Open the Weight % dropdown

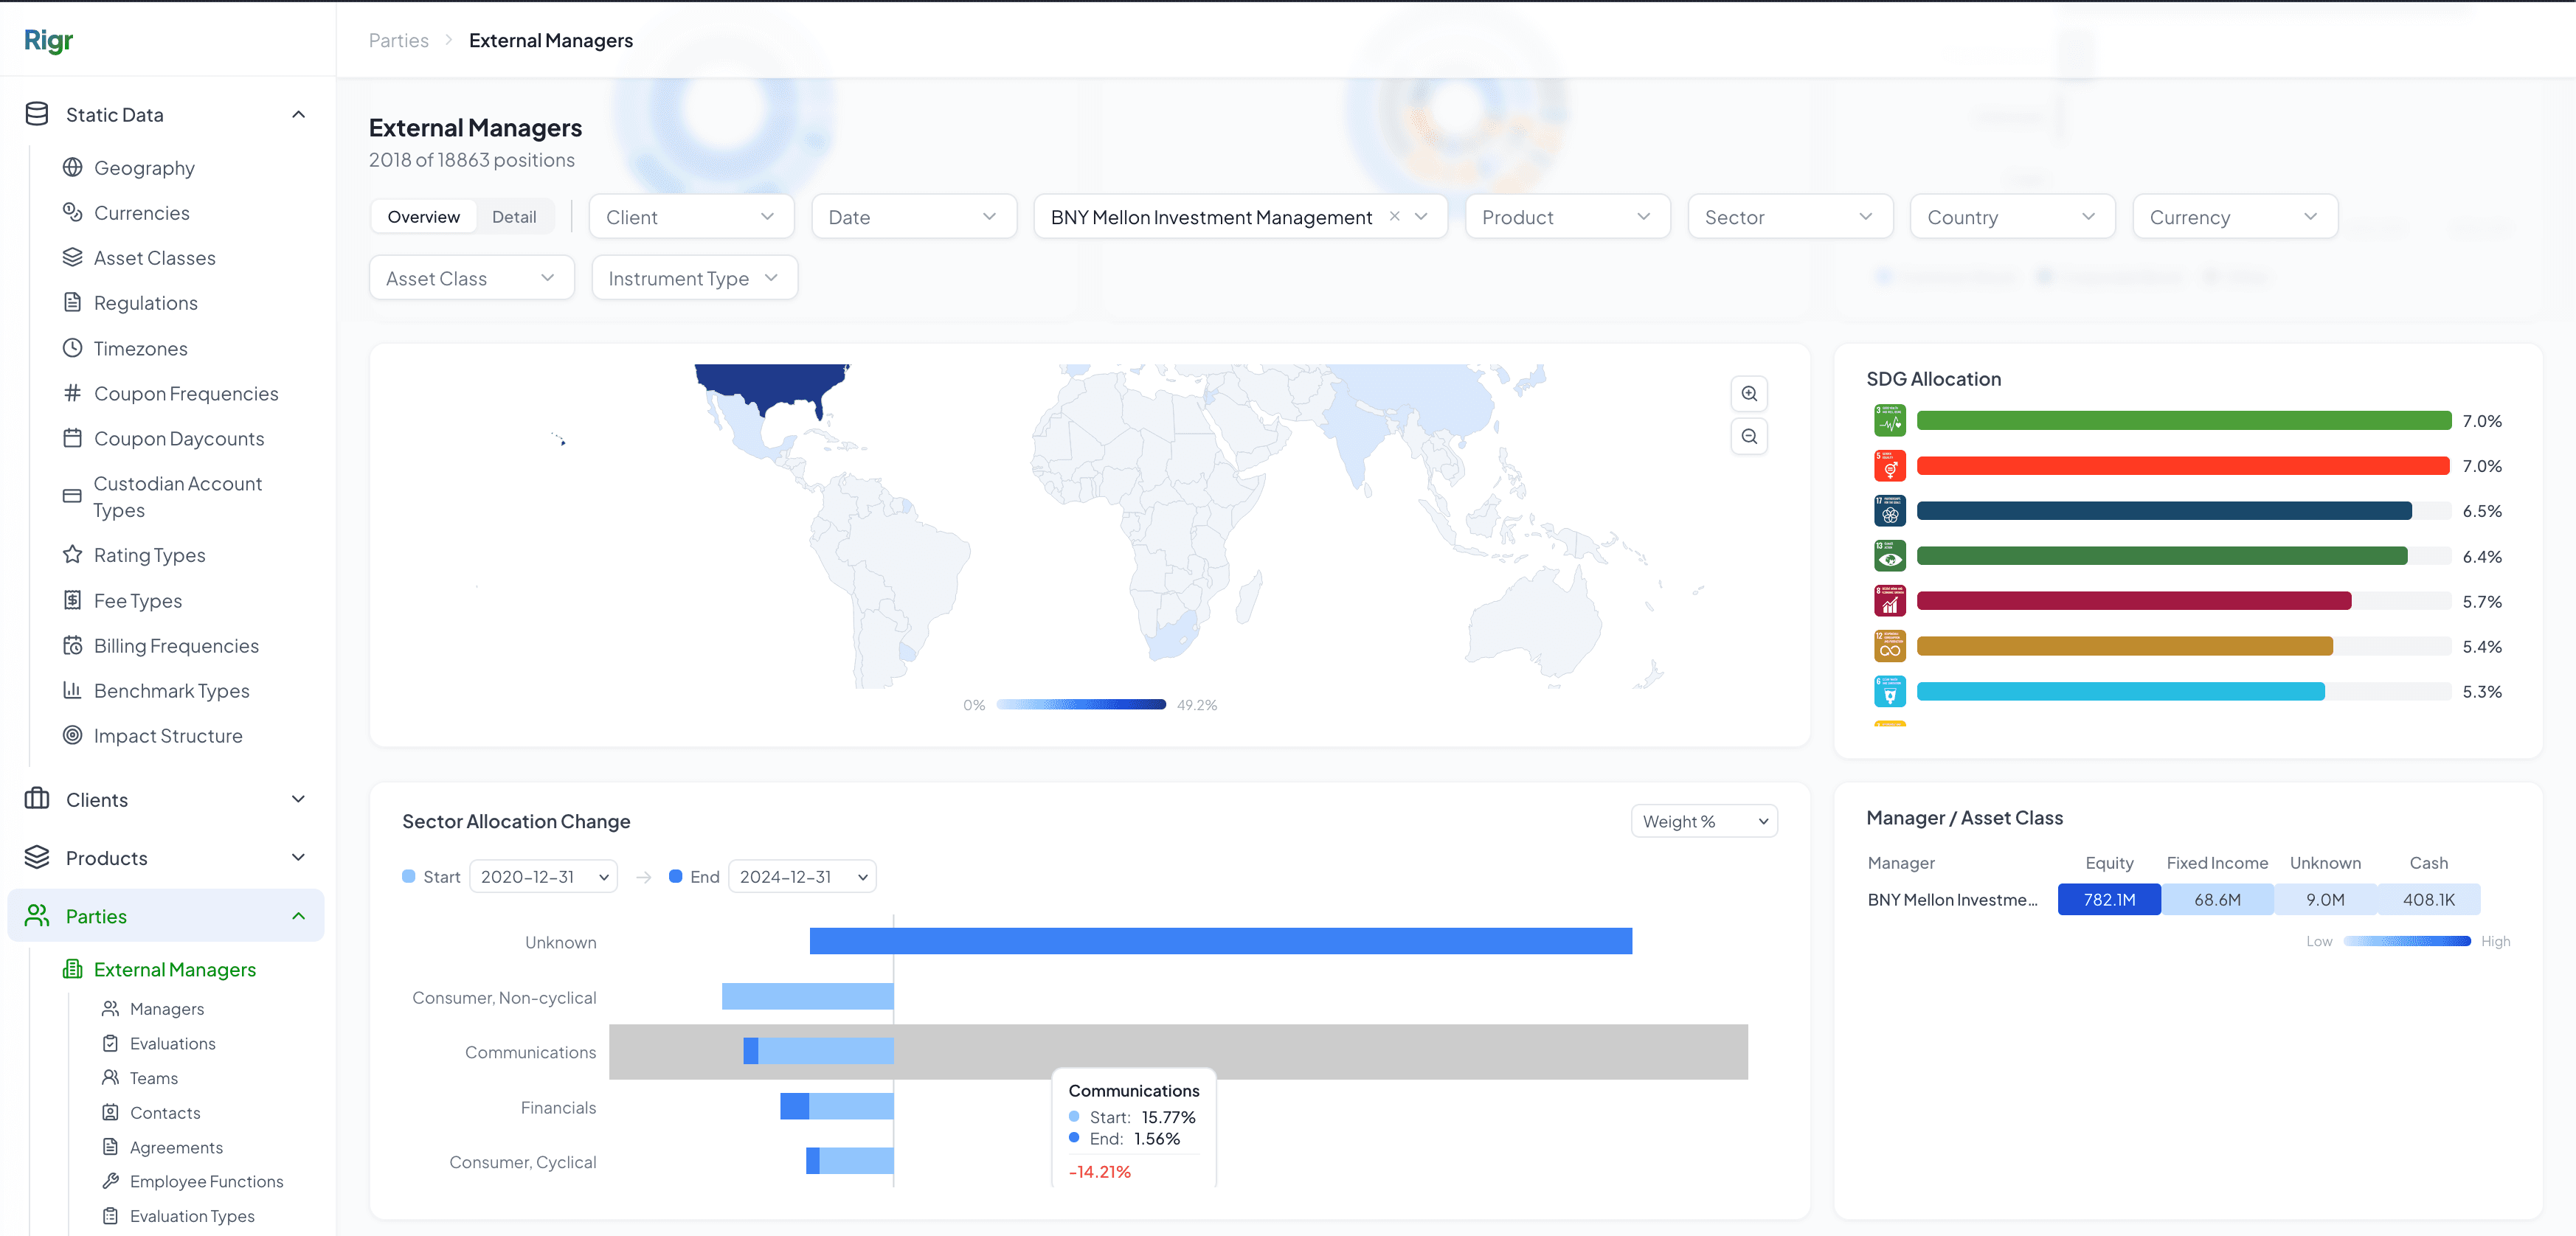[x=1704, y=821]
